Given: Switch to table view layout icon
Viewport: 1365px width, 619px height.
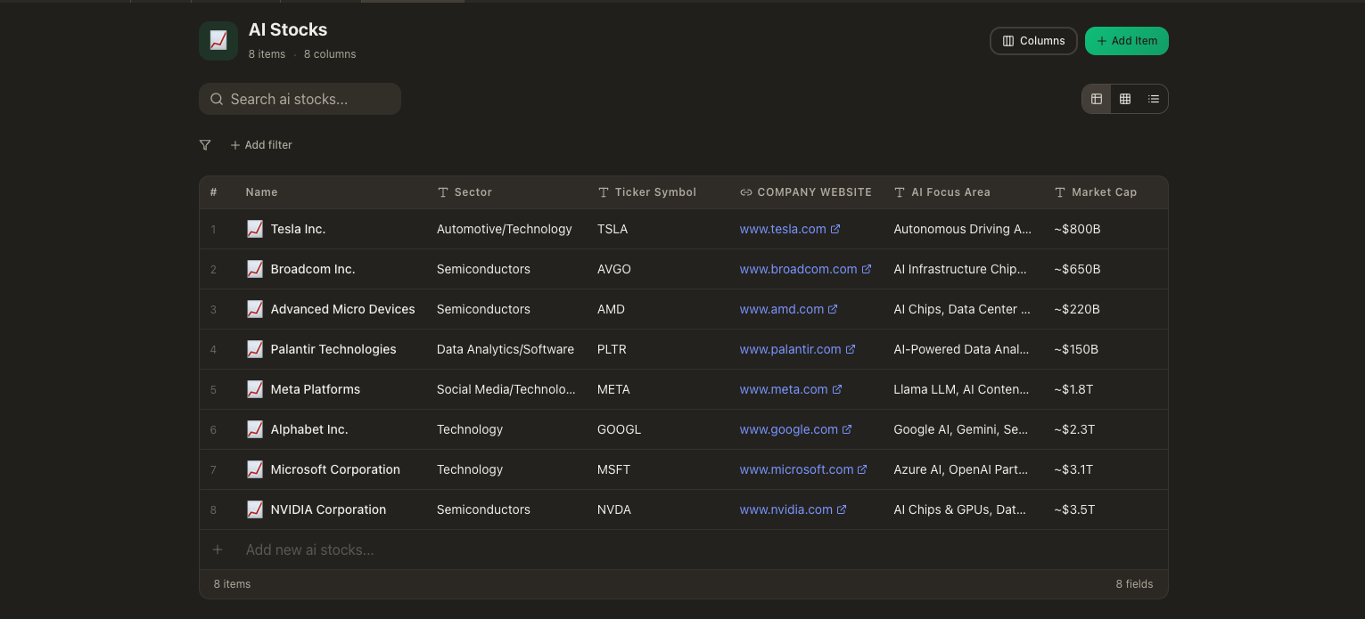Looking at the screenshot, I should pos(1097,99).
